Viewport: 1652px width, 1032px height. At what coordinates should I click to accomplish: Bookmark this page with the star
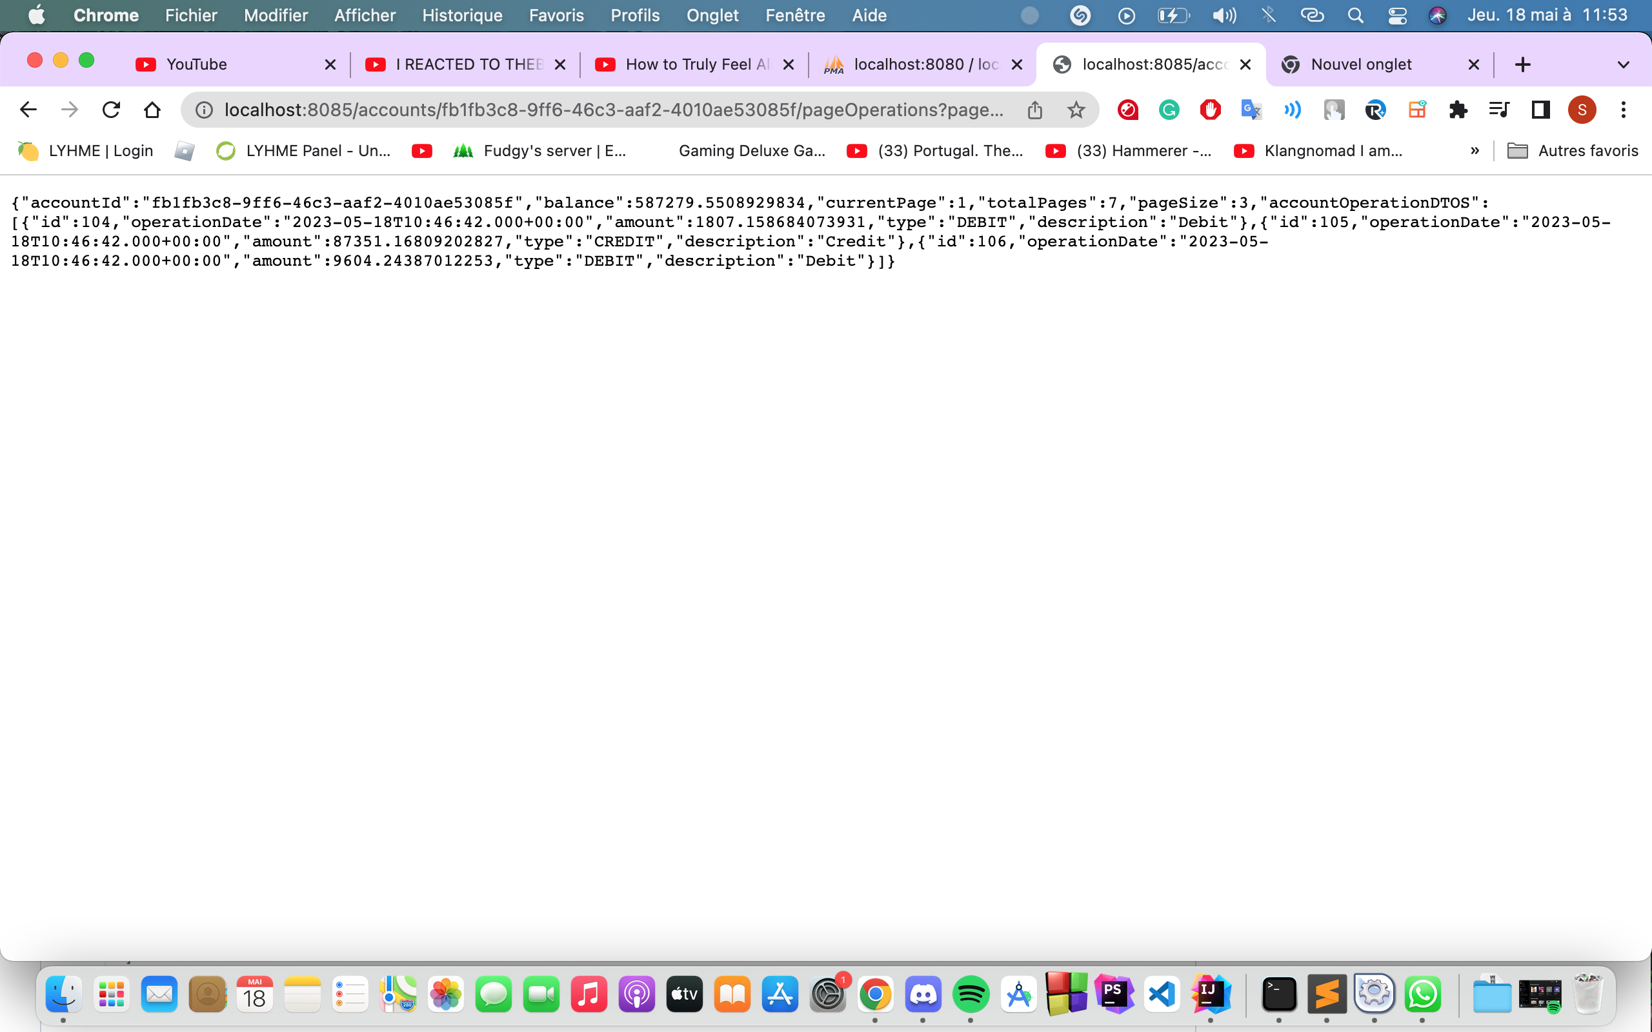(x=1076, y=109)
